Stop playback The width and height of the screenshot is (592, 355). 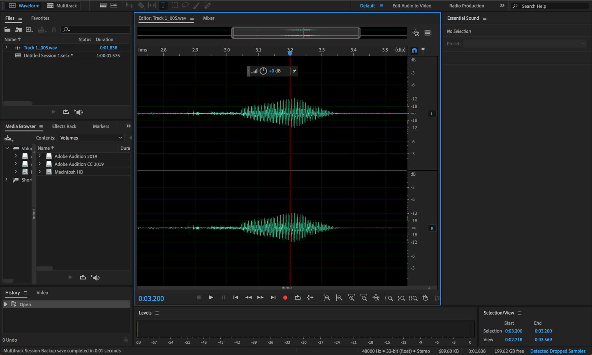pyautogui.click(x=199, y=298)
